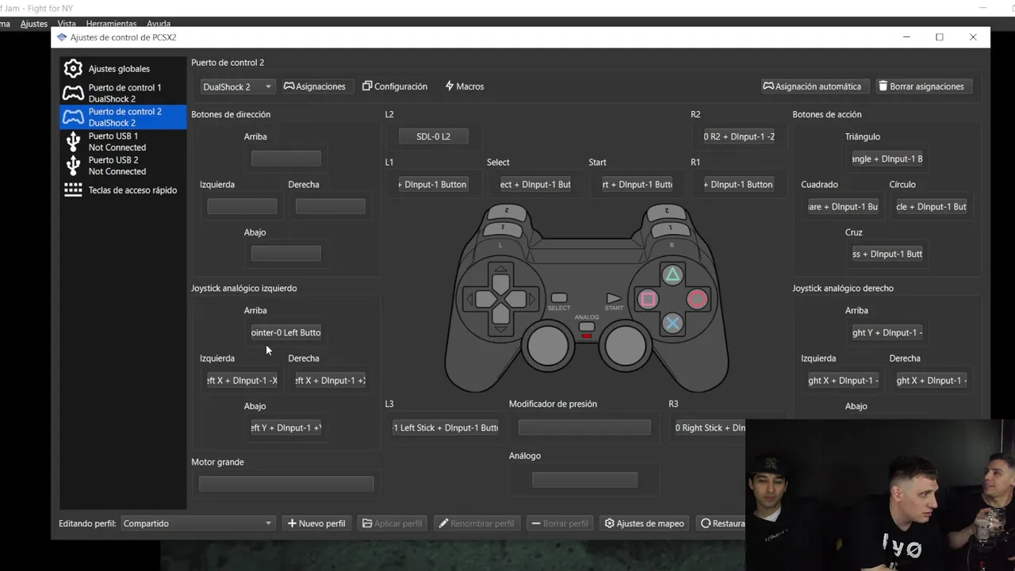The image size is (1015, 571).
Task: Click the PCSX2 logo in title bar
Action: tap(62, 37)
